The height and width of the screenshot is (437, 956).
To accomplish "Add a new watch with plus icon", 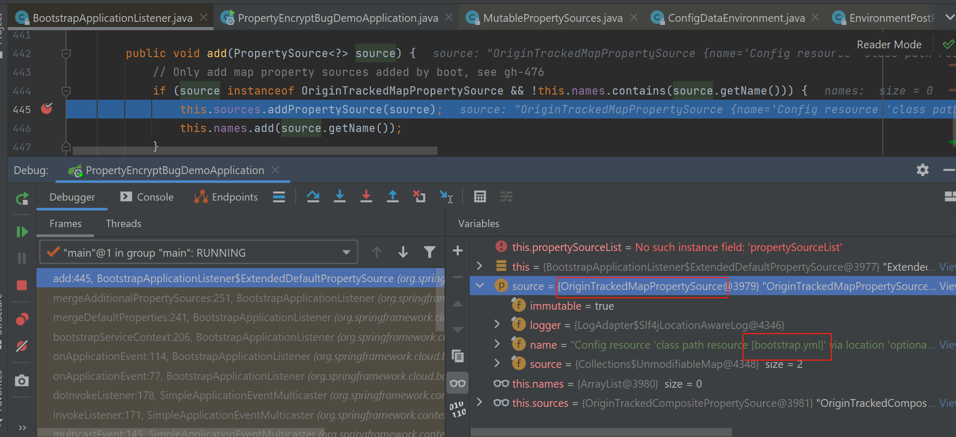I will coord(458,251).
